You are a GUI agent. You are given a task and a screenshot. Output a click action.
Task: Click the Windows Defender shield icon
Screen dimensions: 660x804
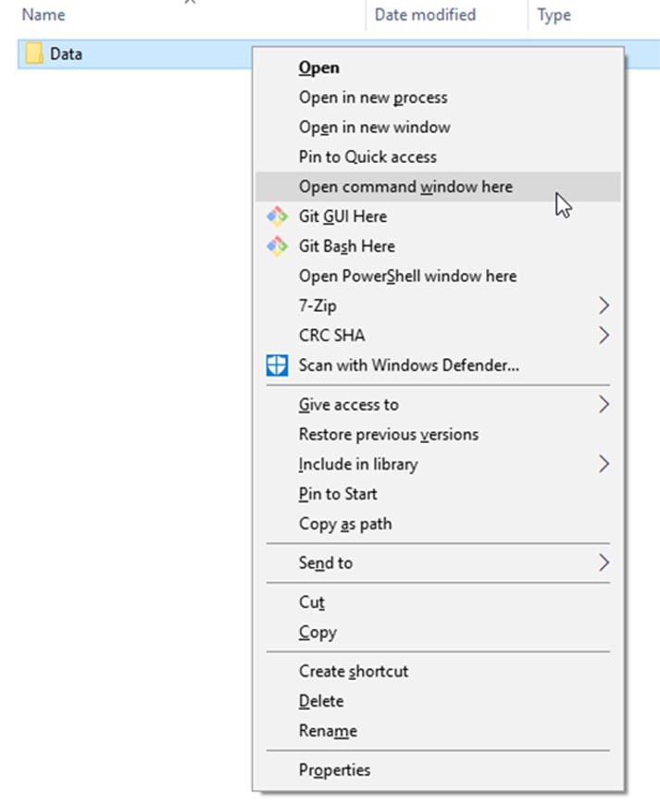click(277, 365)
